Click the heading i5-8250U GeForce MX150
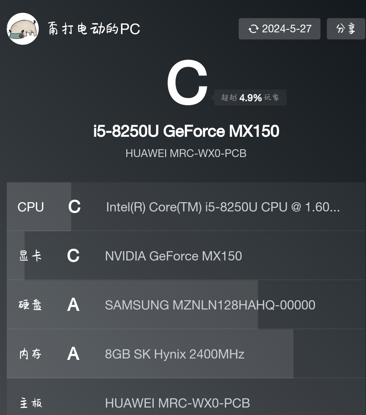This screenshot has width=366, height=415. 186,131
